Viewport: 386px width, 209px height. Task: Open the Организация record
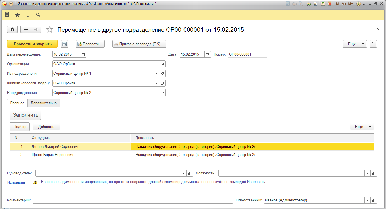(x=162, y=64)
